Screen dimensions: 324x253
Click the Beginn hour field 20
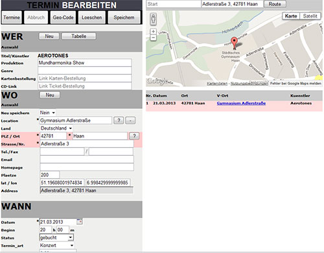[x=45, y=230]
